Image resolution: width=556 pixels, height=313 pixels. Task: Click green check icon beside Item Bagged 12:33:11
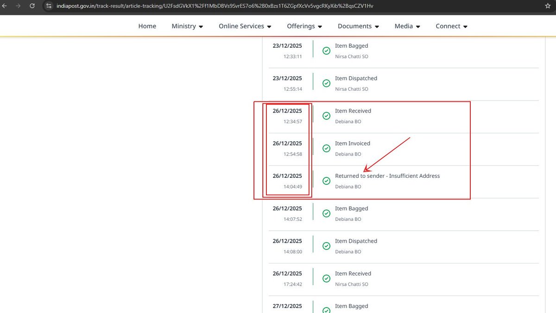click(x=326, y=51)
